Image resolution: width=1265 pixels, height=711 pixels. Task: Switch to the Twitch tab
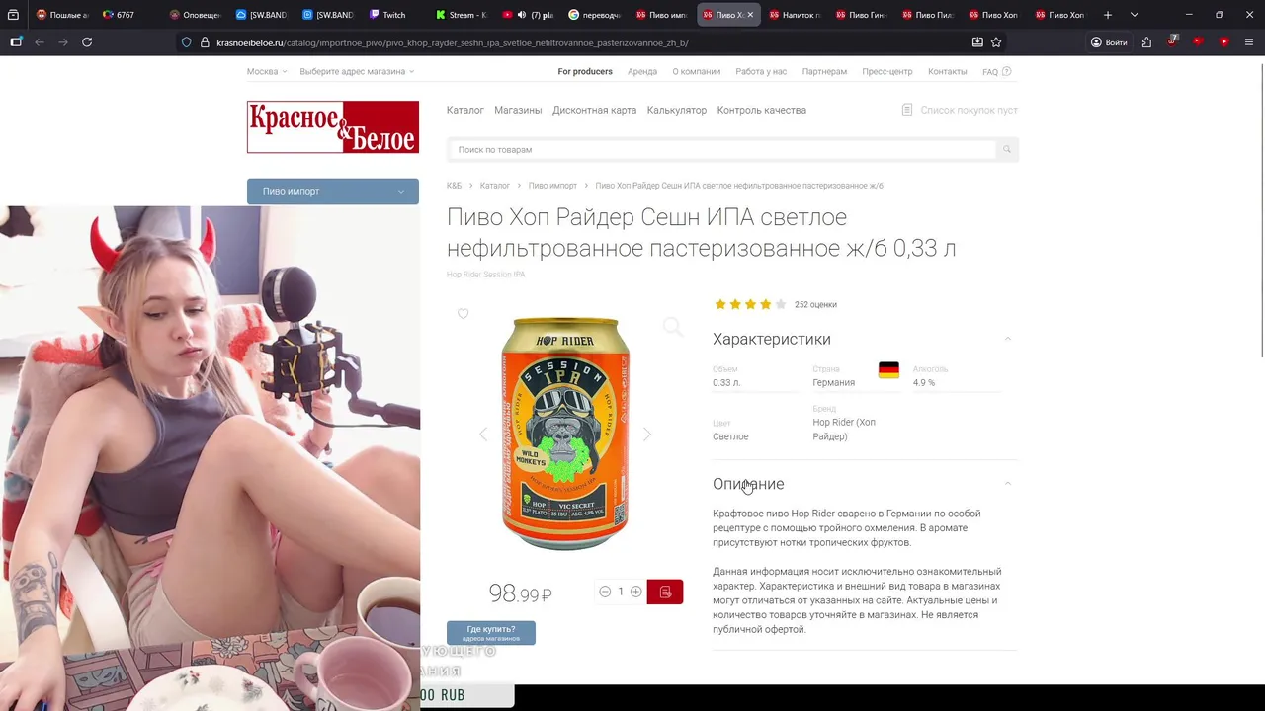388,15
